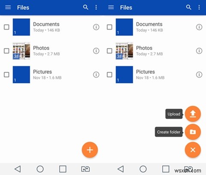Image resolution: width=206 pixels, height=175 pixels.
Task: Tap Files title in left screen
Action: 23,7
